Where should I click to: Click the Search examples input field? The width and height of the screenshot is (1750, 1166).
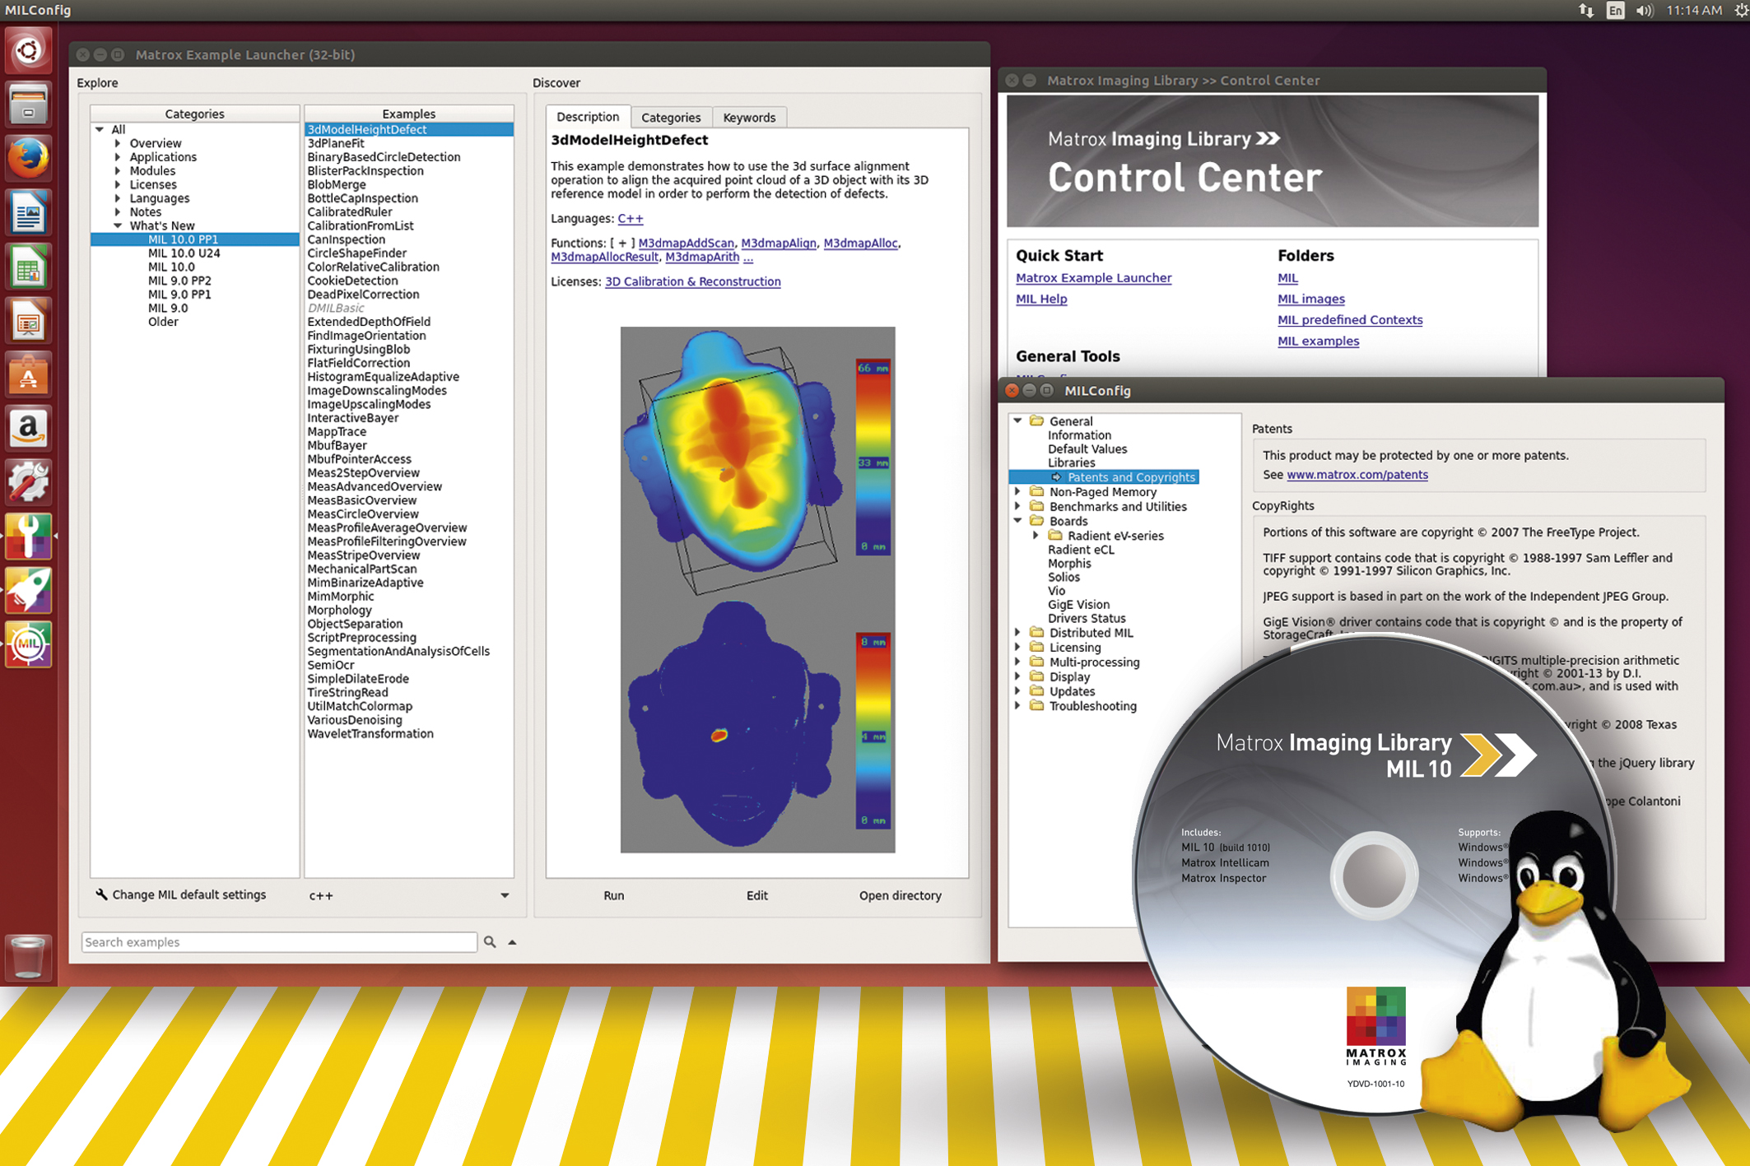[x=278, y=942]
